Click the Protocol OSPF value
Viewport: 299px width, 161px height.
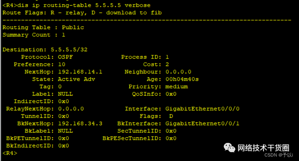tap(66, 57)
